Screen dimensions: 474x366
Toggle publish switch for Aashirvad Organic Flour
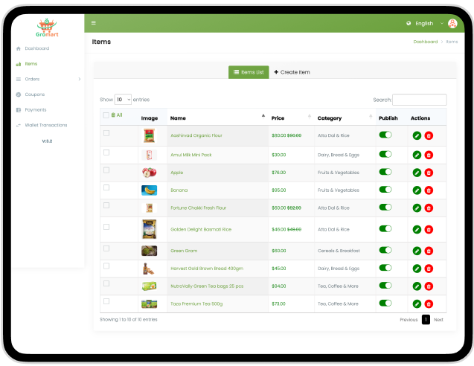click(385, 135)
